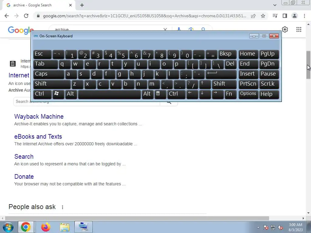Open Windows Explorer from the taskbar

65,227
